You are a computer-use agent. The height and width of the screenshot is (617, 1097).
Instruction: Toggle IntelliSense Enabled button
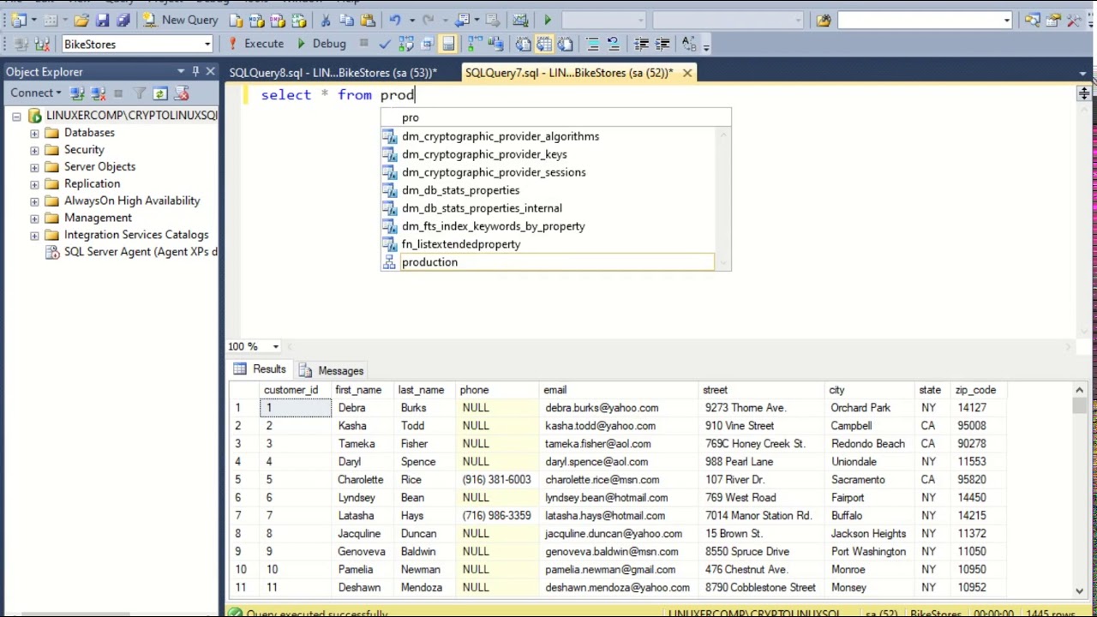click(447, 44)
